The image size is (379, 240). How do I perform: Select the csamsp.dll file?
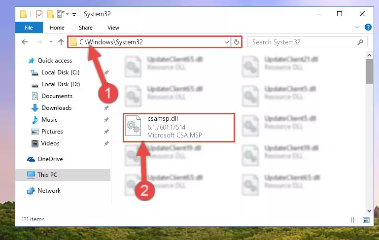coord(179,127)
